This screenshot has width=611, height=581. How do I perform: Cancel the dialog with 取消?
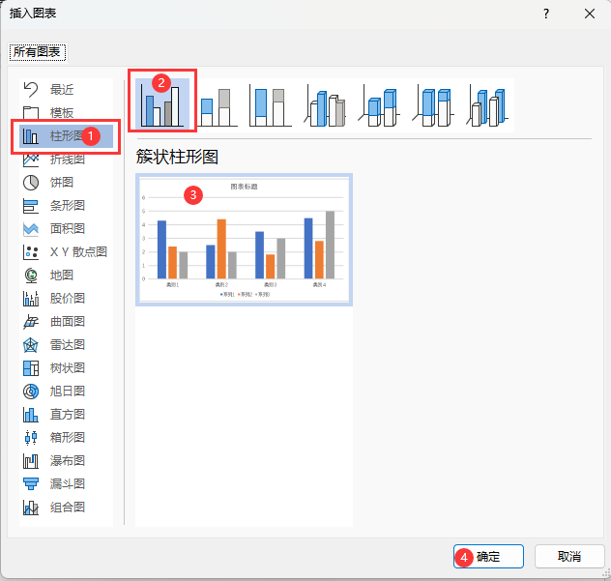569,557
